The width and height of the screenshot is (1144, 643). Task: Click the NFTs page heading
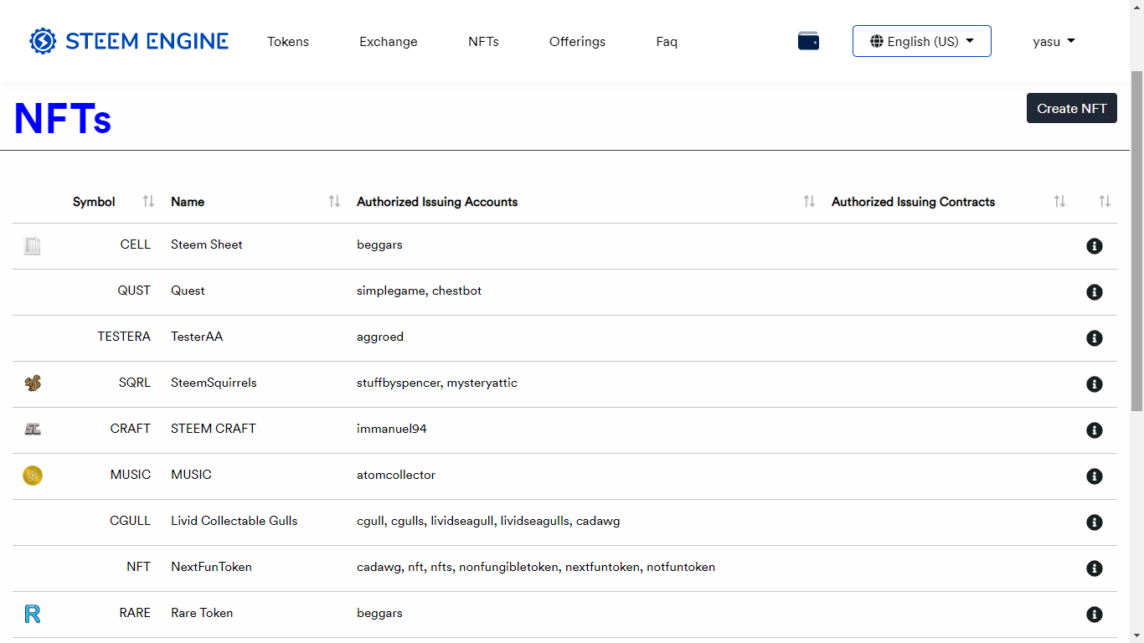click(x=63, y=118)
